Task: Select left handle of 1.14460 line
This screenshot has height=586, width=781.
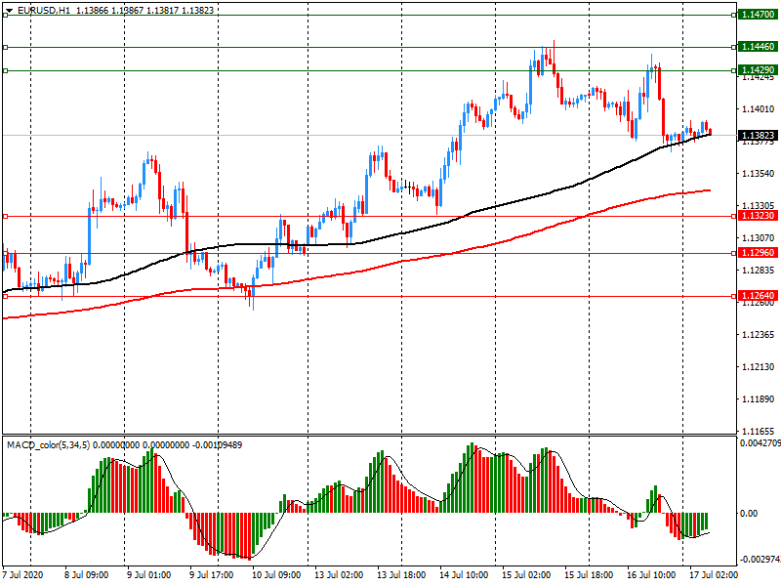Action: pyautogui.click(x=5, y=47)
